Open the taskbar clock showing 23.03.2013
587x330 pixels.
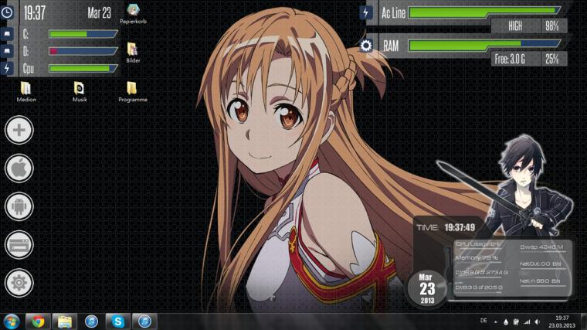pos(562,321)
